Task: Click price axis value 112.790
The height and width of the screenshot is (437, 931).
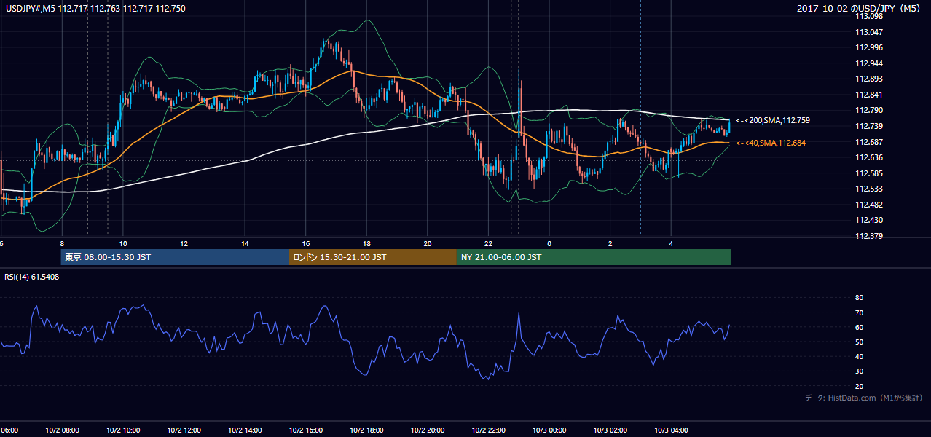Action: point(869,111)
